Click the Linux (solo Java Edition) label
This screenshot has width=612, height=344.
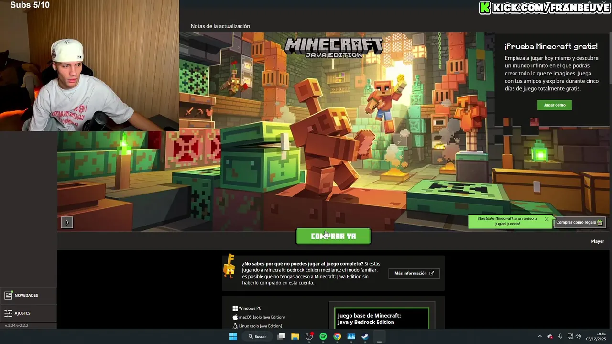[x=261, y=326]
